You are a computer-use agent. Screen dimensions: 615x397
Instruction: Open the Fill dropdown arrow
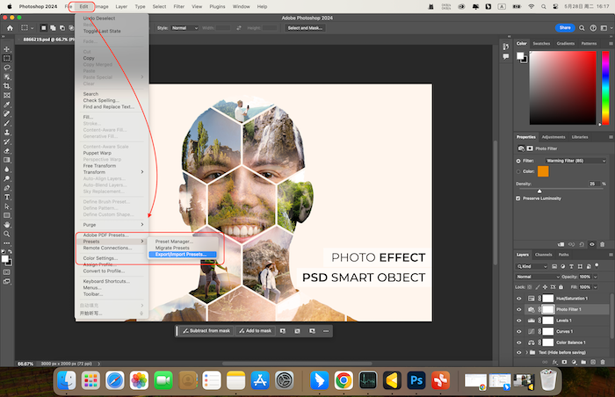click(x=596, y=287)
